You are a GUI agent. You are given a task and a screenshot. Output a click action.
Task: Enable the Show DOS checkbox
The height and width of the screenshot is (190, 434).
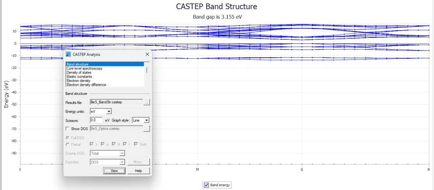[x=68, y=129]
